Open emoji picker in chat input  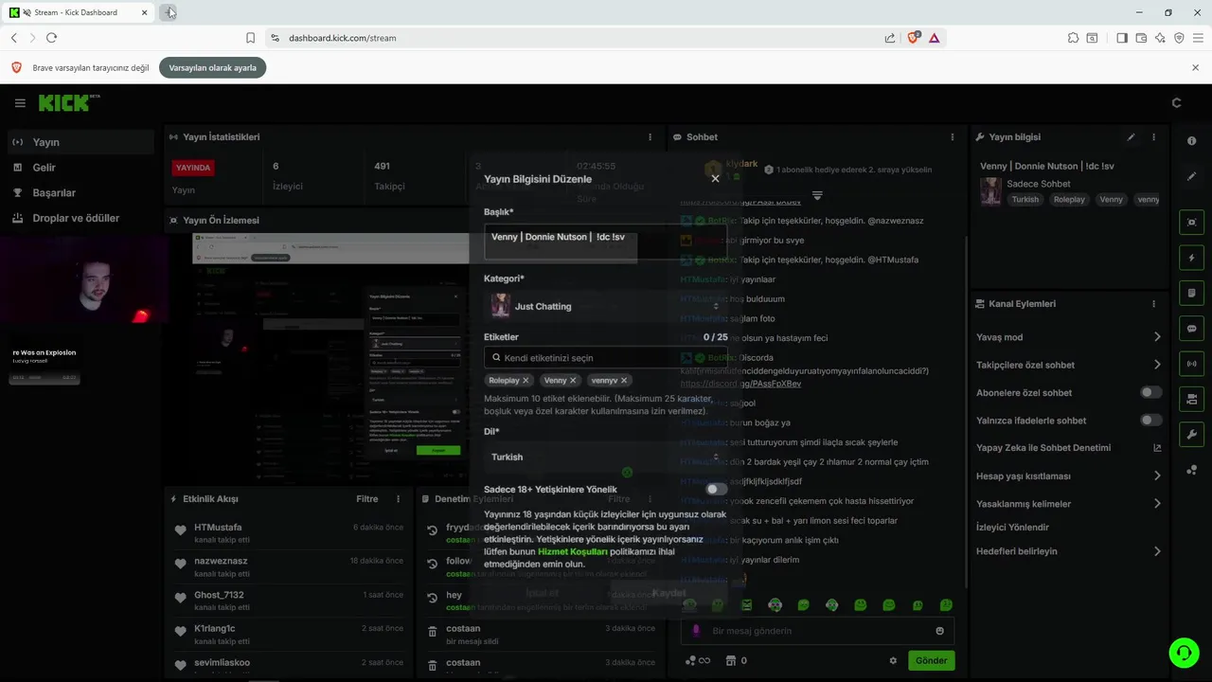[939, 631]
